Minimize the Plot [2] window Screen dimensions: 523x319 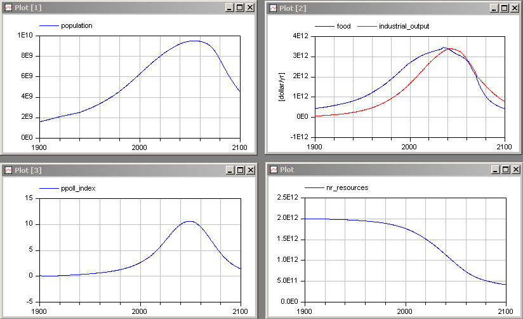point(495,8)
